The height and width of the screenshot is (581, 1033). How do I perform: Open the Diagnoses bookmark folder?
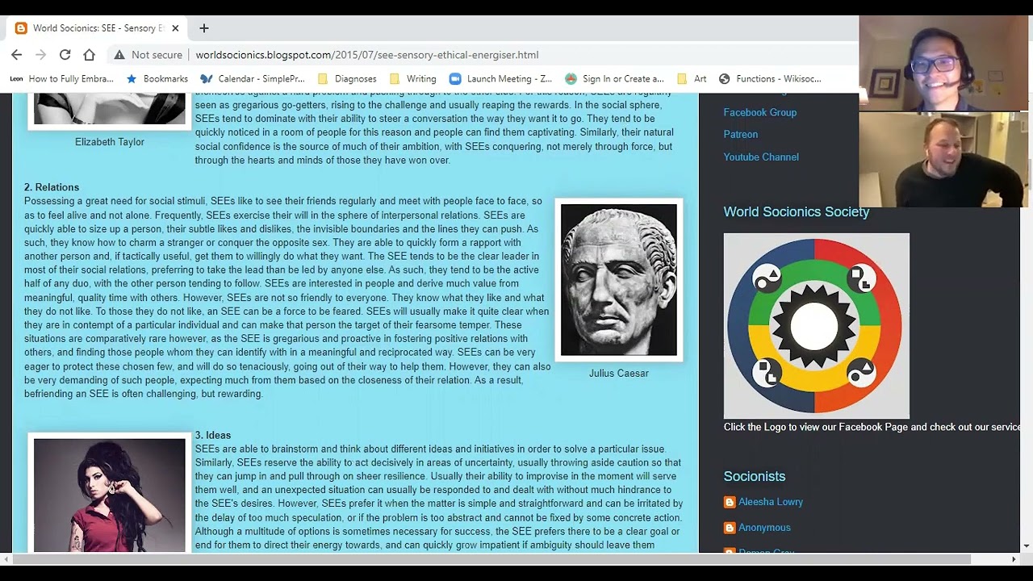(347, 79)
